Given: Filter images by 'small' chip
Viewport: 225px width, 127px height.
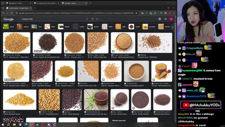Looking at the screenshot, I should click(x=135, y=27).
